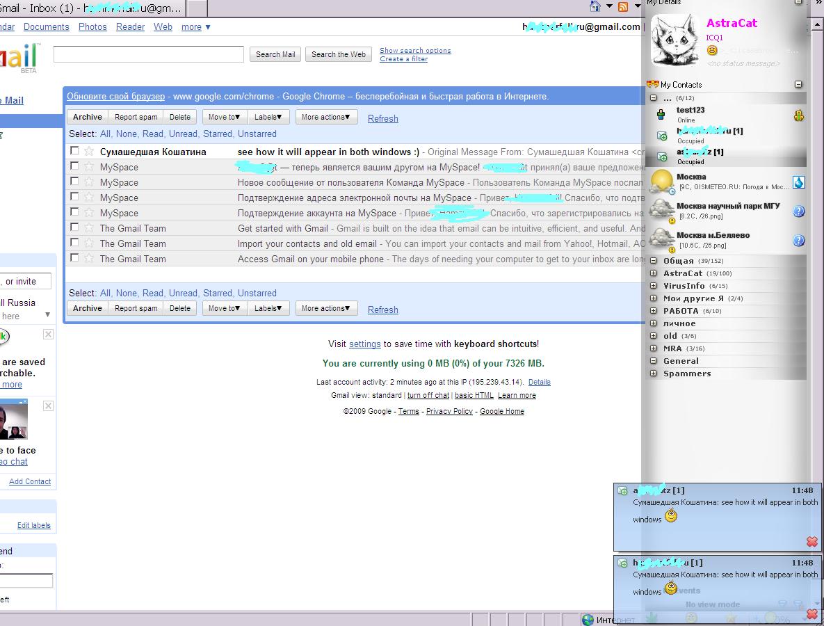This screenshot has width=824, height=626.
Task: Check the Подтверждение адреса MySpace email
Action: pos(74,197)
